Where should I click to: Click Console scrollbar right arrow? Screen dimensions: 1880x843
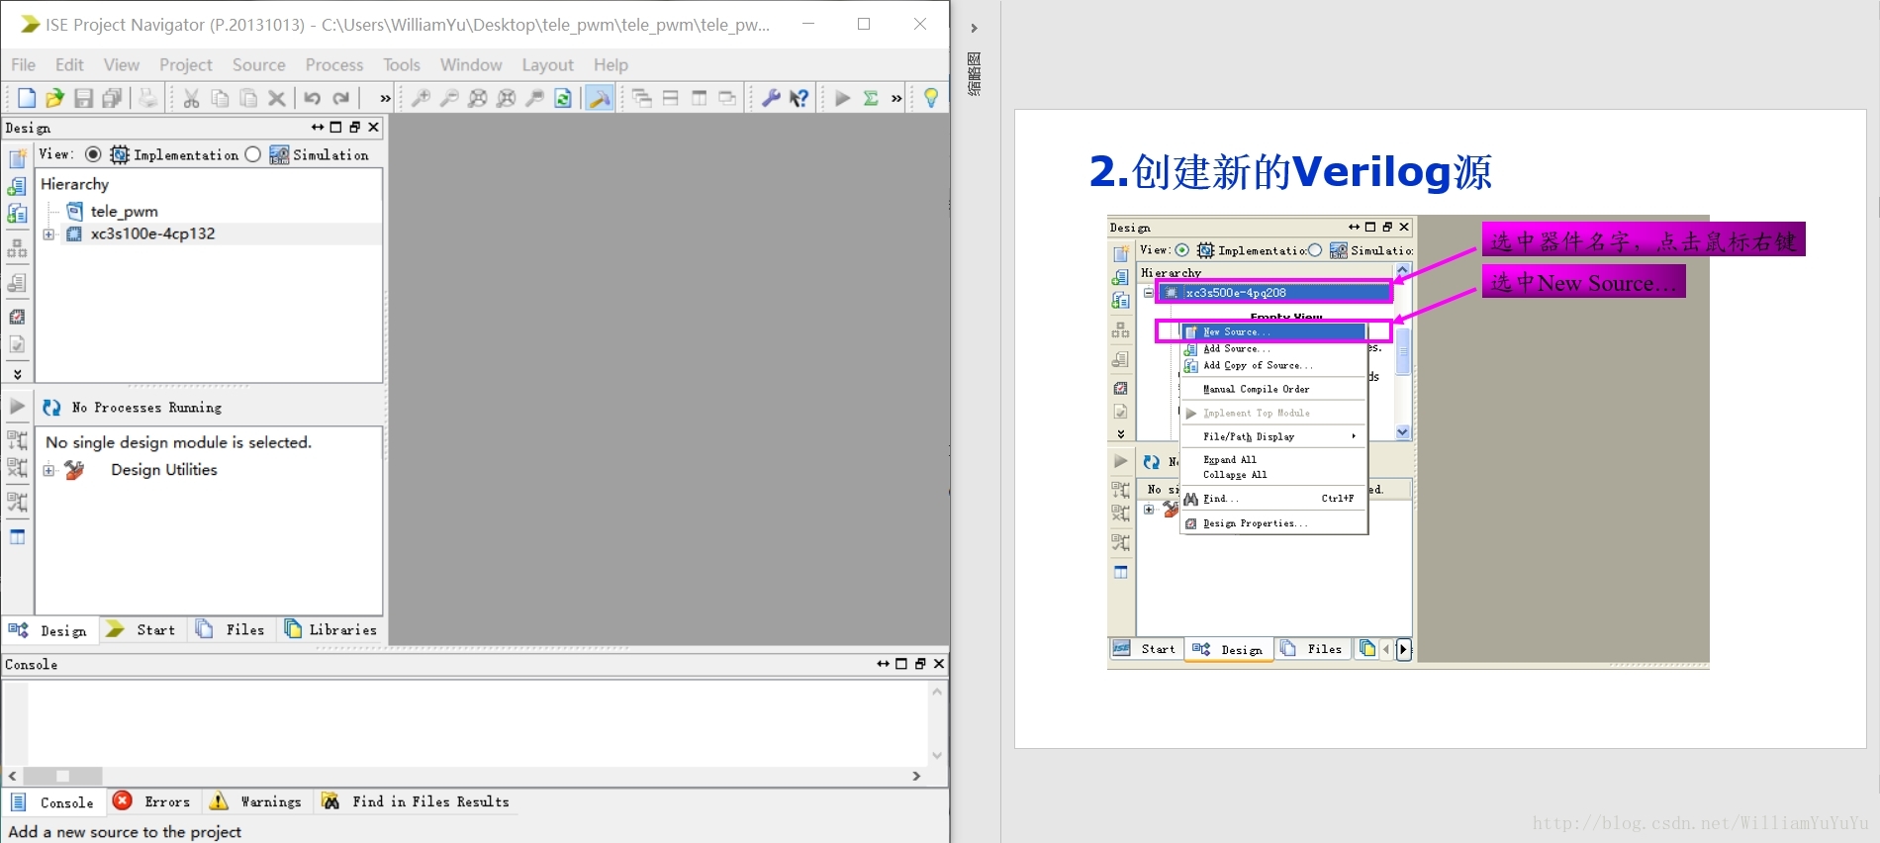[x=916, y=777]
